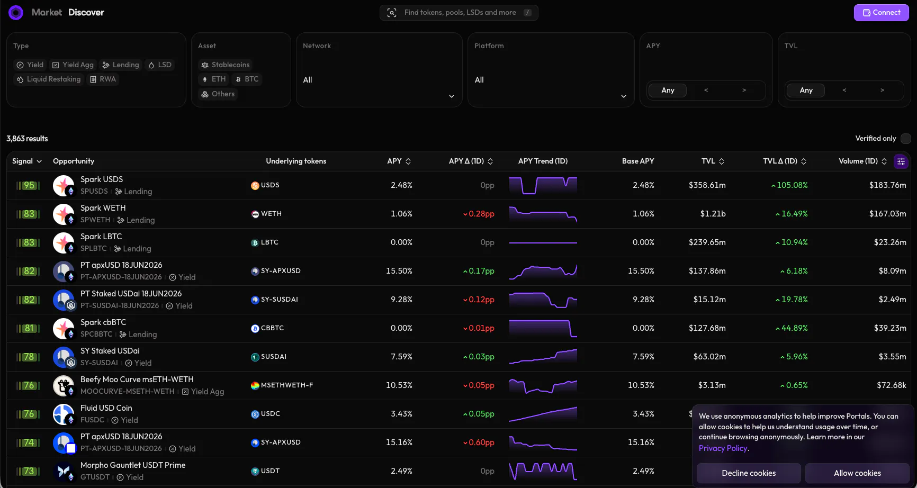Image resolution: width=917 pixels, height=488 pixels.
Task: Click the MSETHWETH-F underlying token icon
Action: coord(255,385)
